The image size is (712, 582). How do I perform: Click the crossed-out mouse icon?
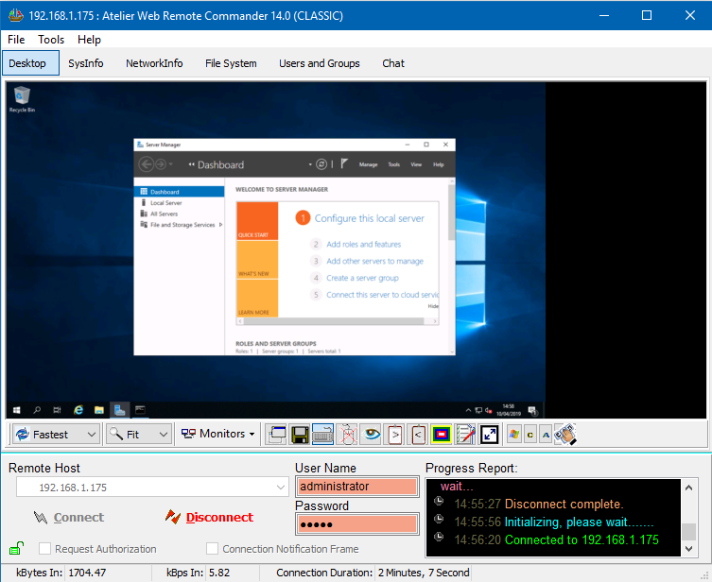(348, 435)
